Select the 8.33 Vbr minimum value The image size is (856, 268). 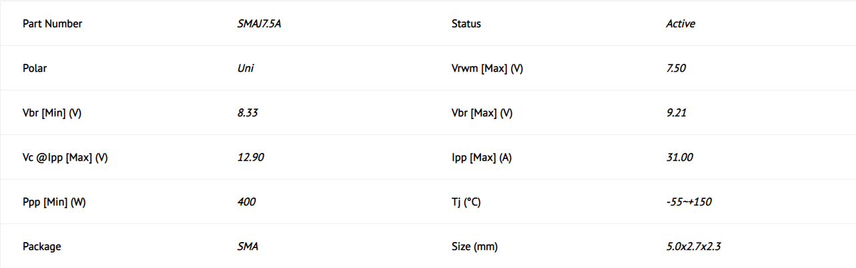point(248,113)
